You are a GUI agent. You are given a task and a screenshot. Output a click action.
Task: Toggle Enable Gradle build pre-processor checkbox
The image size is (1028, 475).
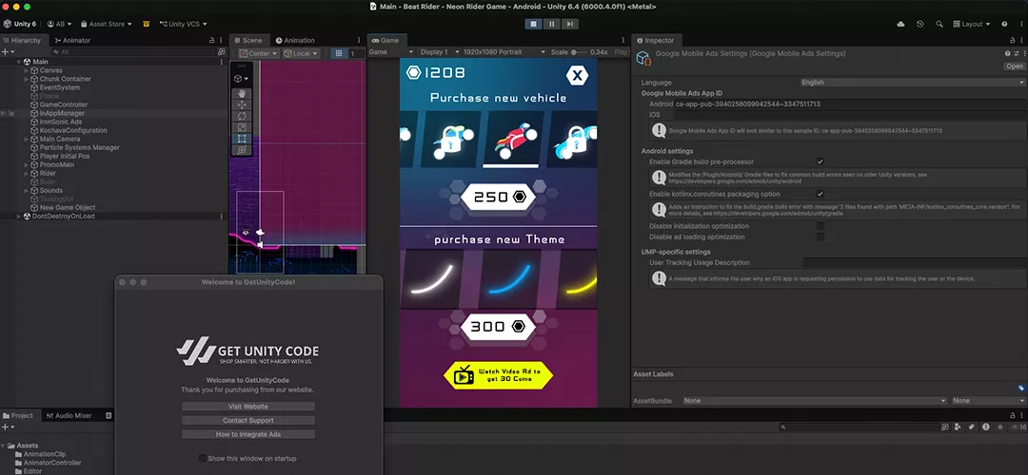coord(820,162)
